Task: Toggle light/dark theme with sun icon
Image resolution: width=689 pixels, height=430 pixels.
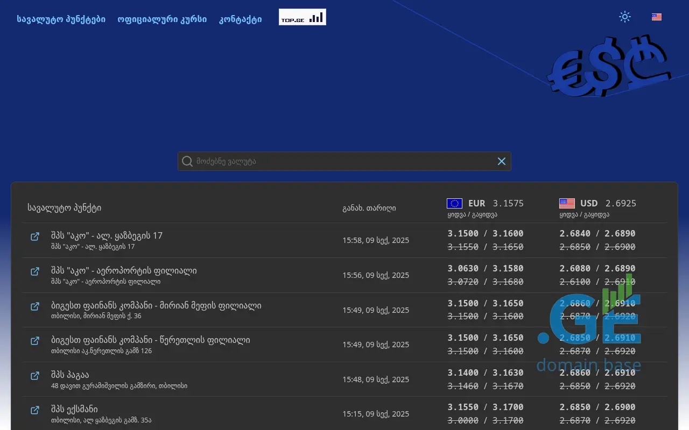Action: click(624, 17)
